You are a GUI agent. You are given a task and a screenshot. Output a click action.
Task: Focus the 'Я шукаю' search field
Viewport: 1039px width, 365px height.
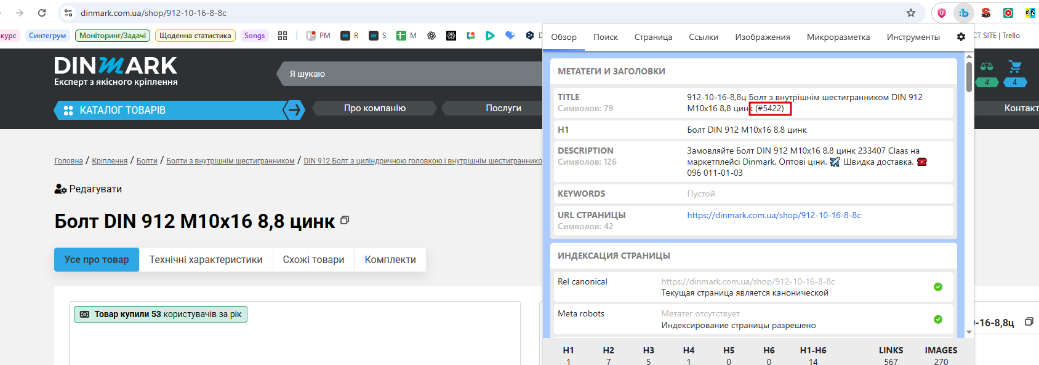pyautogui.click(x=409, y=74)
